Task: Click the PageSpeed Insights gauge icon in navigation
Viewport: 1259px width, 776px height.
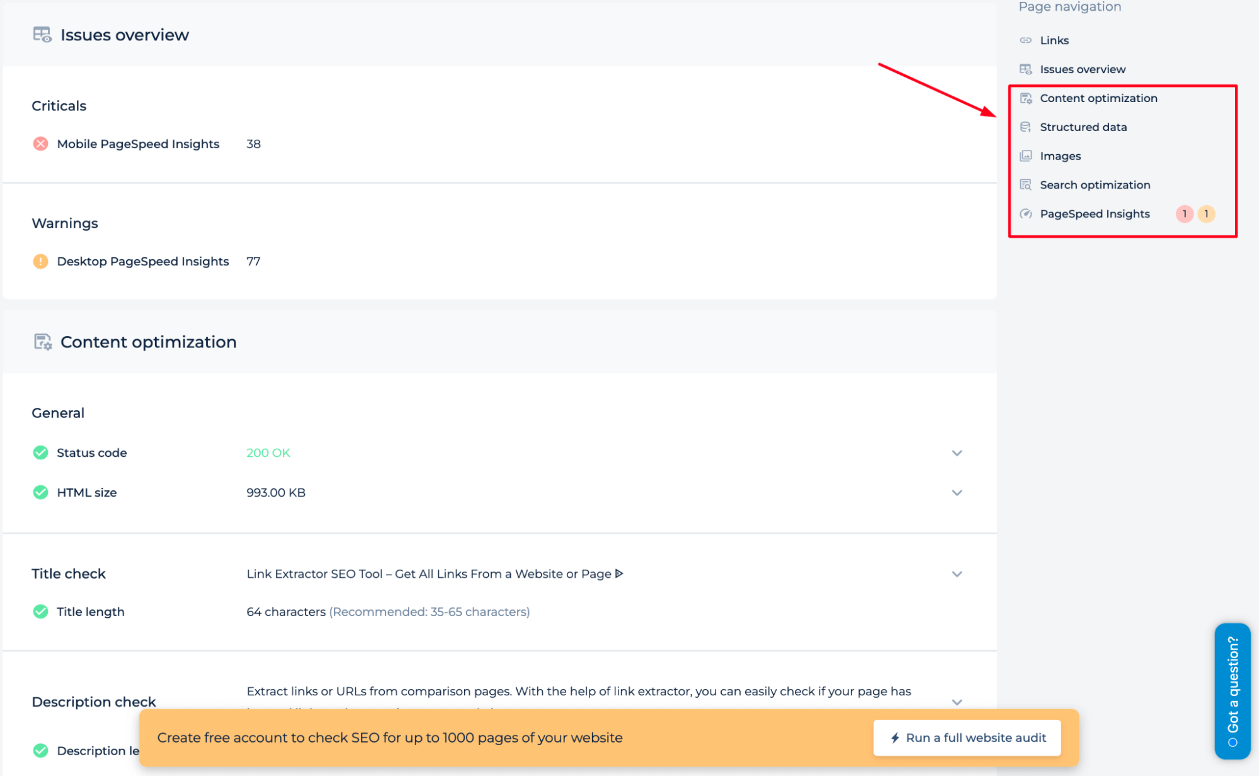Action: coord(1025,214)
